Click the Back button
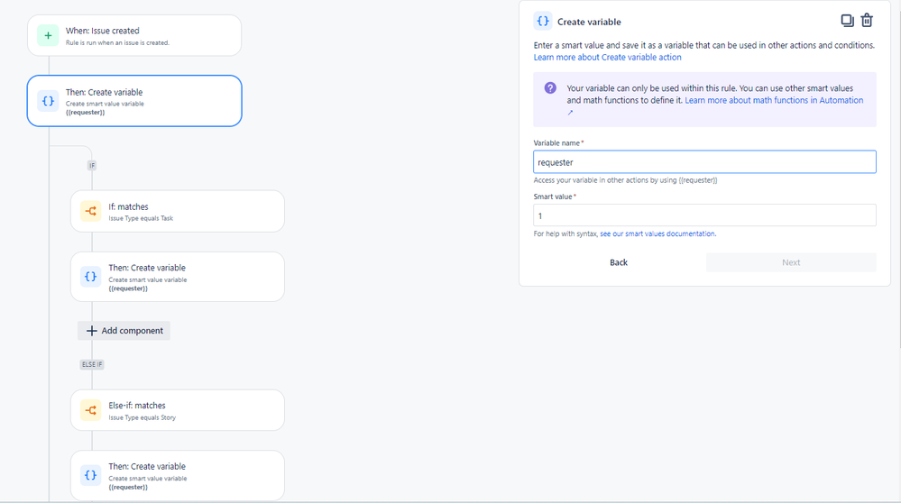Image resolution: width=901 pixels, height=503 pixels. point(619,262)
